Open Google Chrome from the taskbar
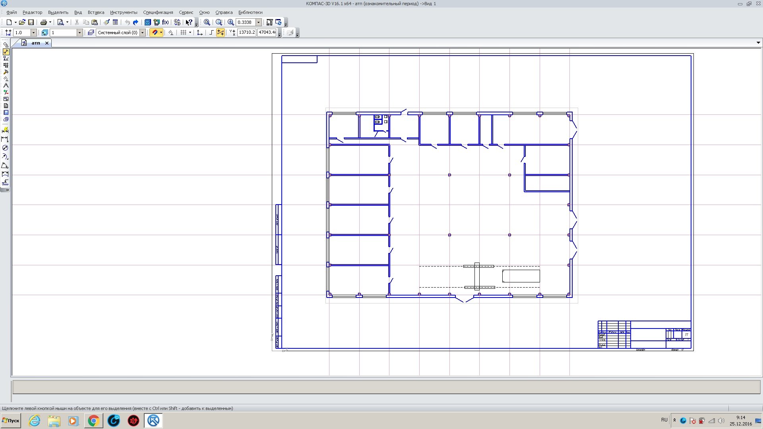This screenshot has height=429, width=763. 93,420
